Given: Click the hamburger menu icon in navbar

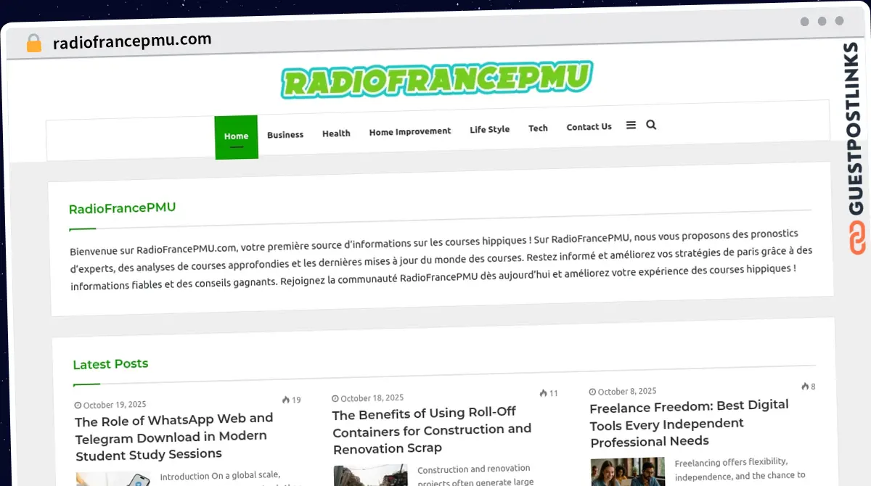Looking at the screenshot, I should point(631,125).
